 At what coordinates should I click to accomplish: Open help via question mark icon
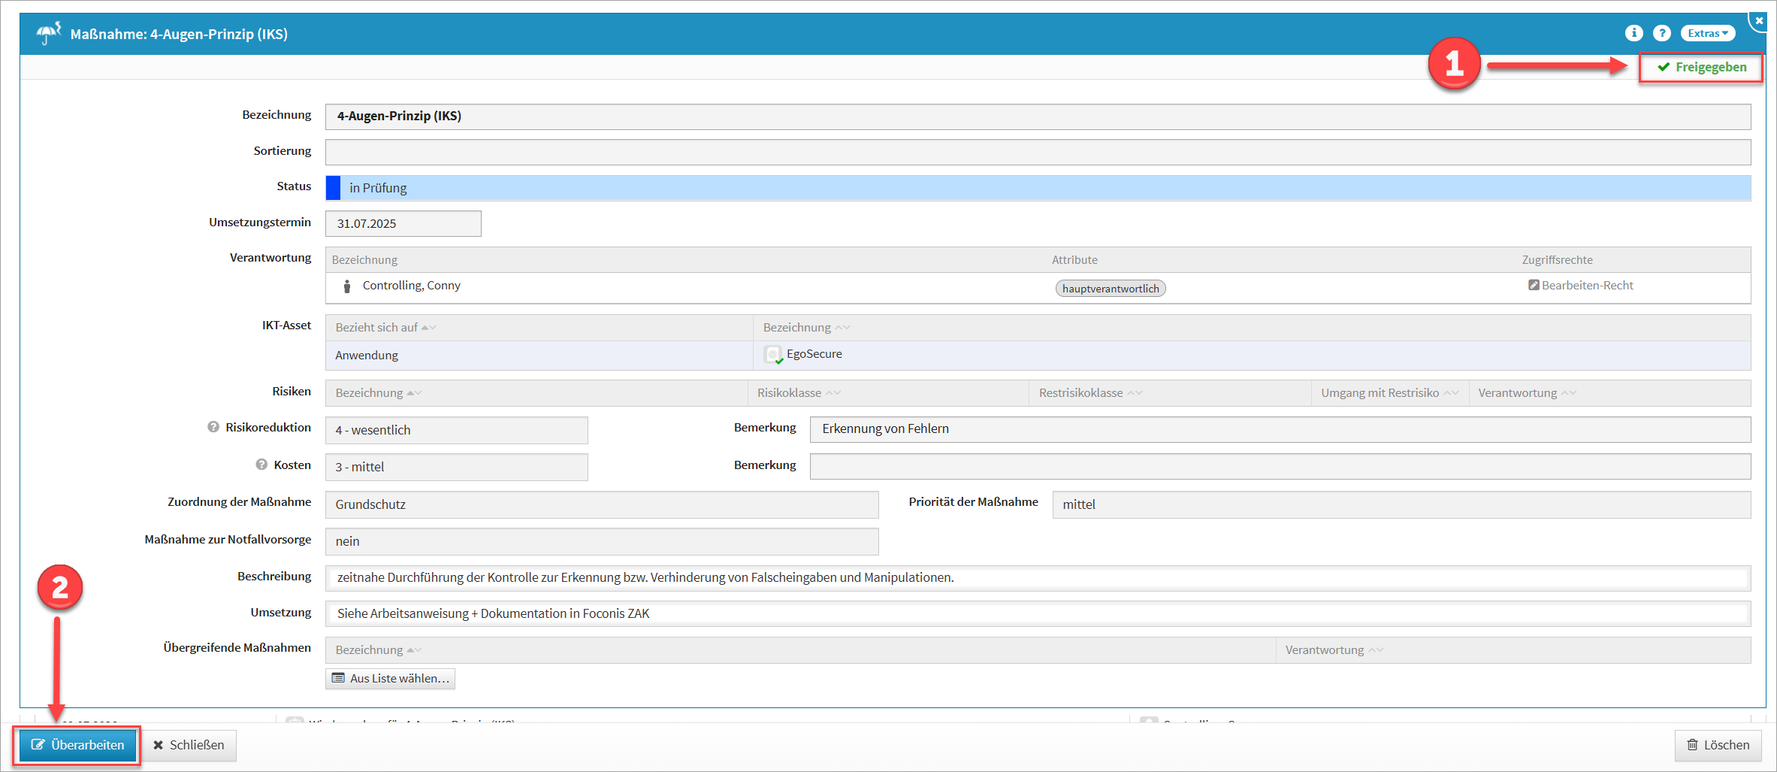1662,33
